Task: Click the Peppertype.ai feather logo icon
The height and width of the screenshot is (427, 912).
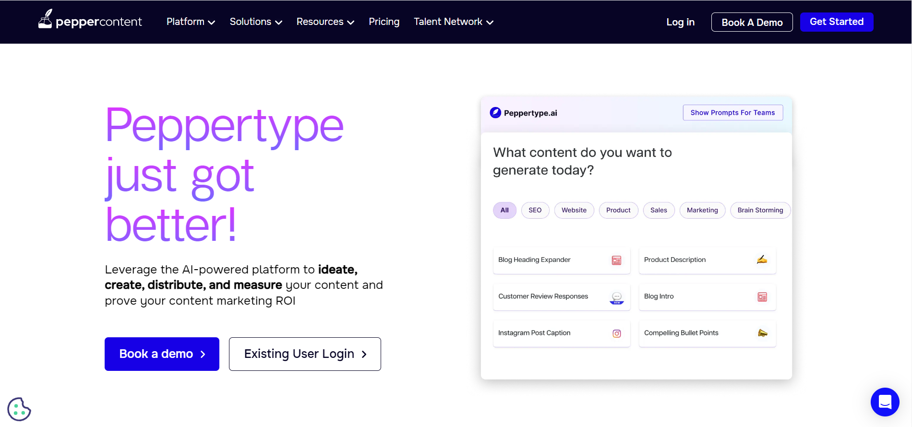Action: pyautogui.click(x=495, y=113)
